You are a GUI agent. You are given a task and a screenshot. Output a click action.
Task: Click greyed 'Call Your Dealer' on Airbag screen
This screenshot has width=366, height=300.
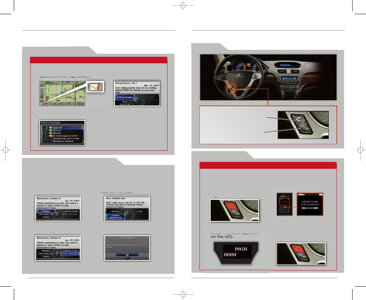coord(150,97)
